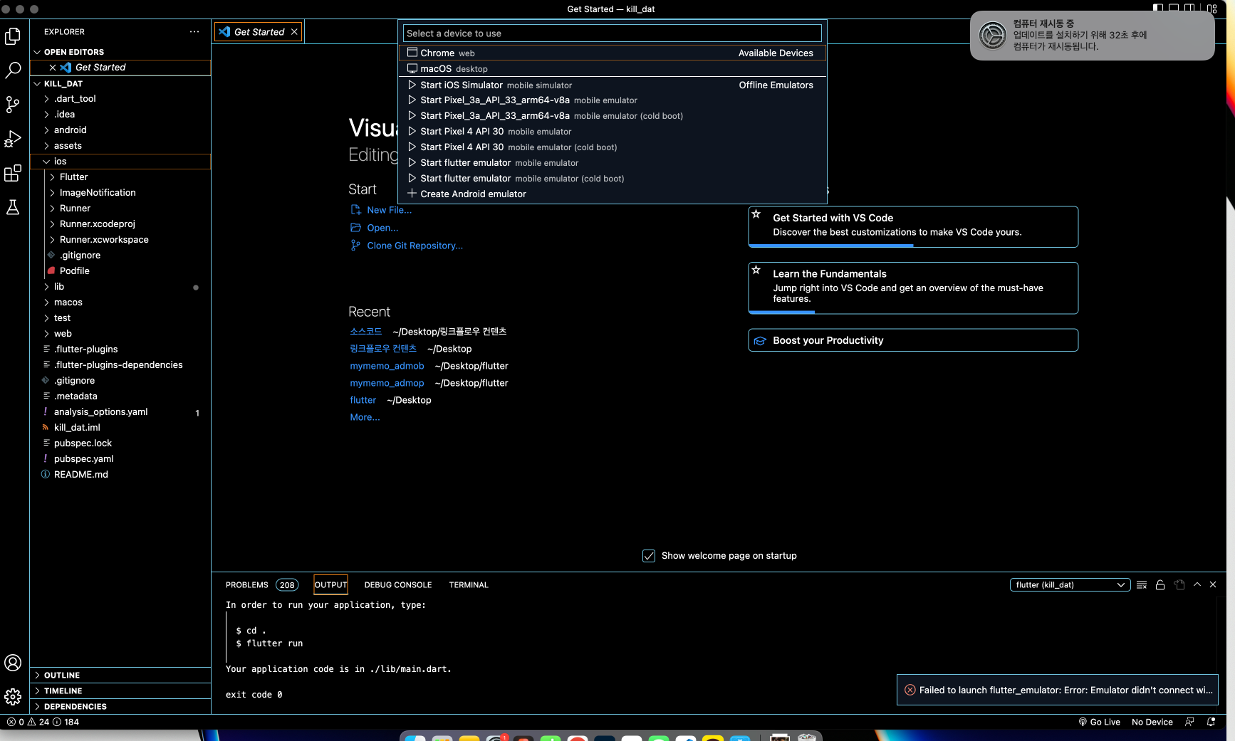Switch to the Debug Console tab
Image resolution: width=1235 pixels, height=741 pixels.
pyautogui.click(x=398, y=585)
